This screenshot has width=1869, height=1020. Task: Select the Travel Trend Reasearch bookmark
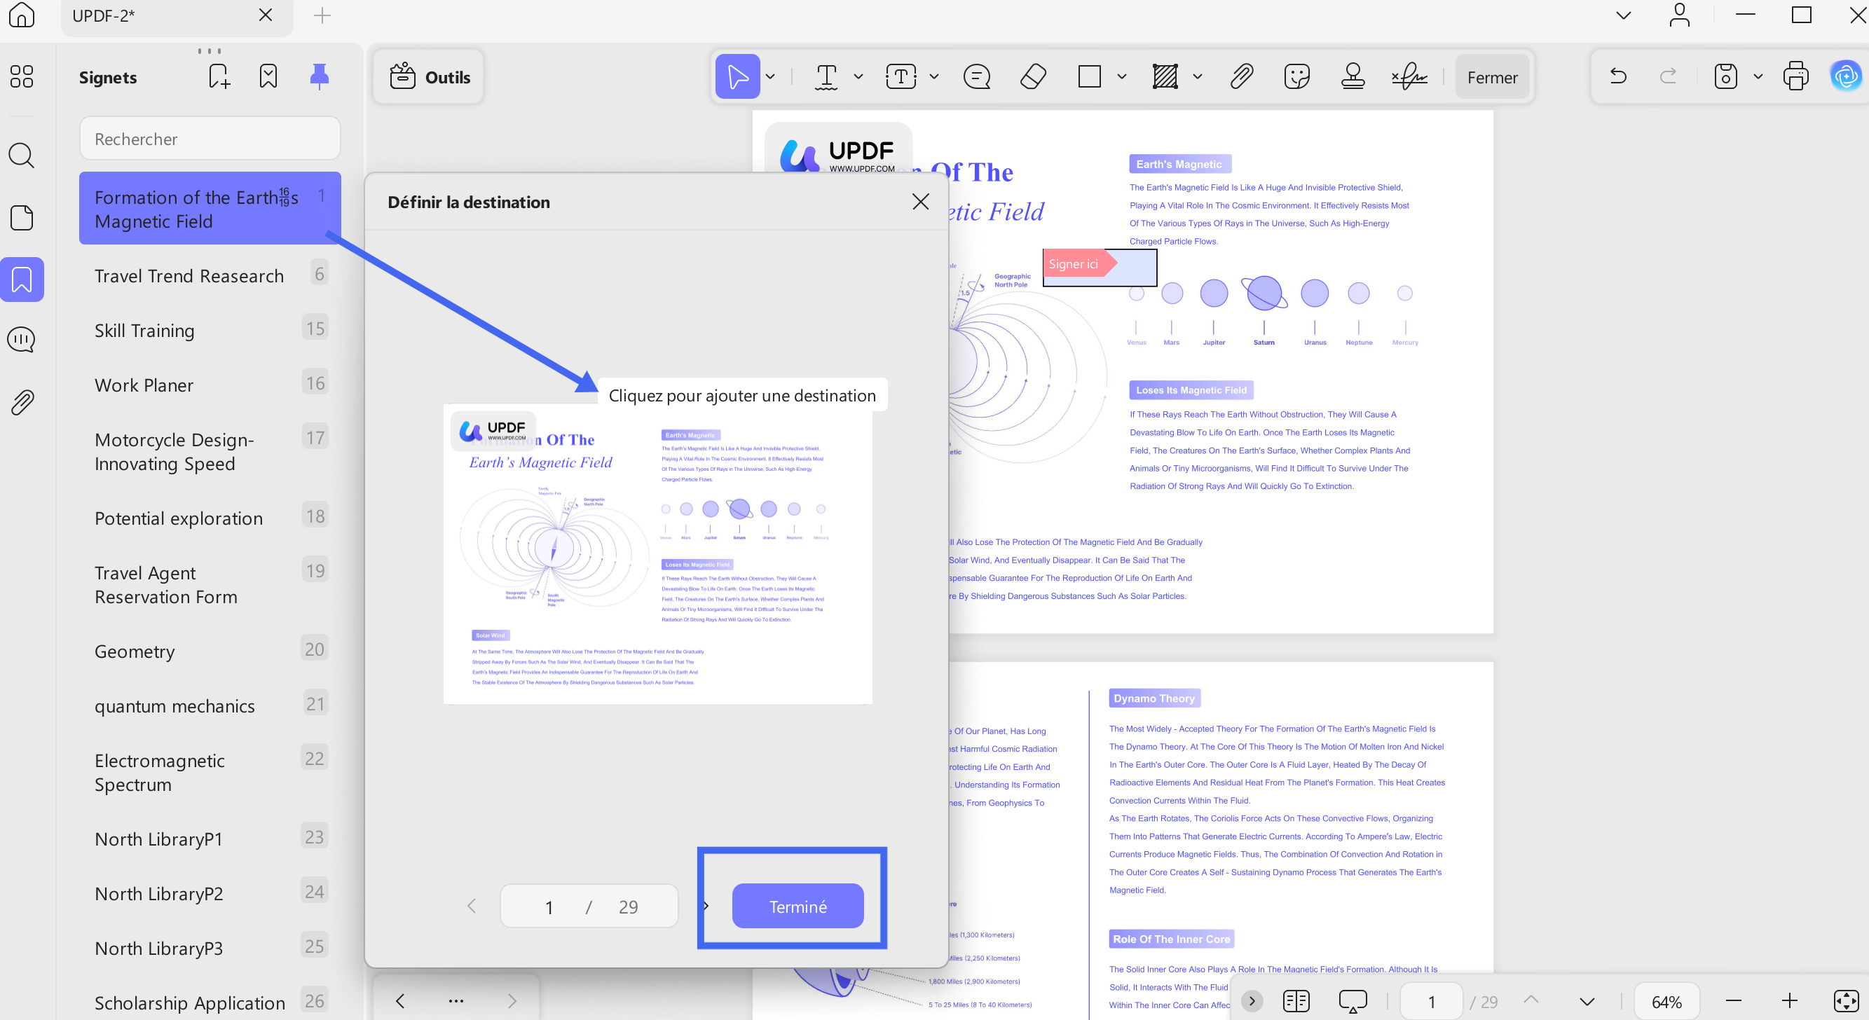tap(210, 276)
